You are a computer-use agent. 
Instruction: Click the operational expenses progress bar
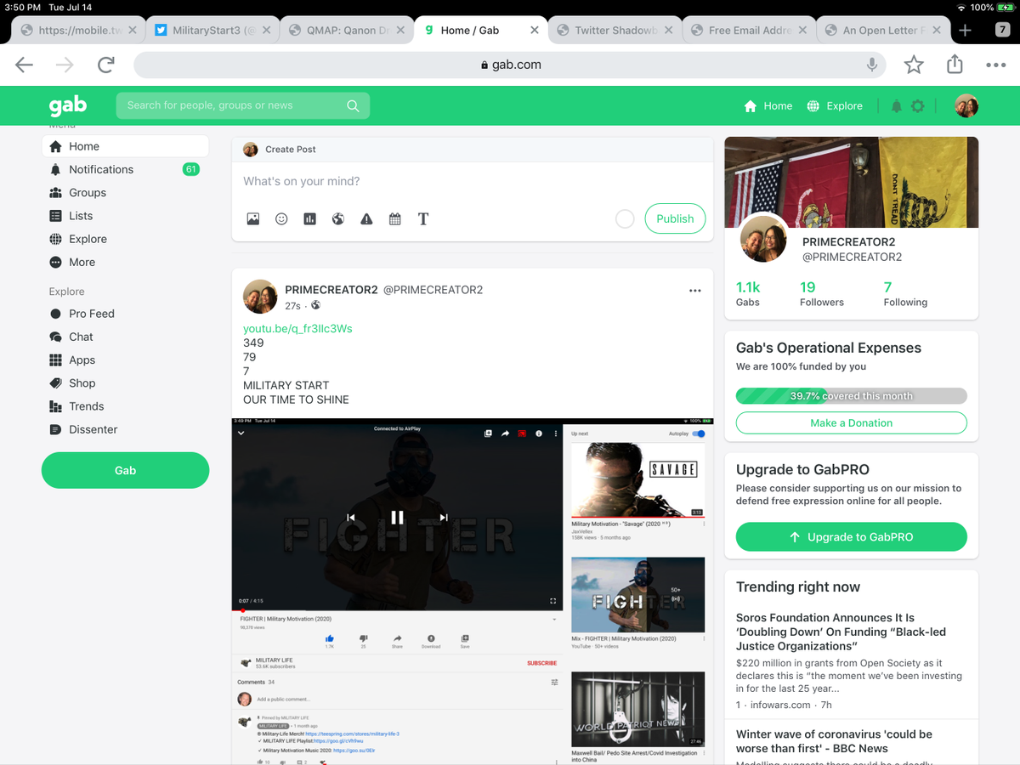[x=851, y=395]
